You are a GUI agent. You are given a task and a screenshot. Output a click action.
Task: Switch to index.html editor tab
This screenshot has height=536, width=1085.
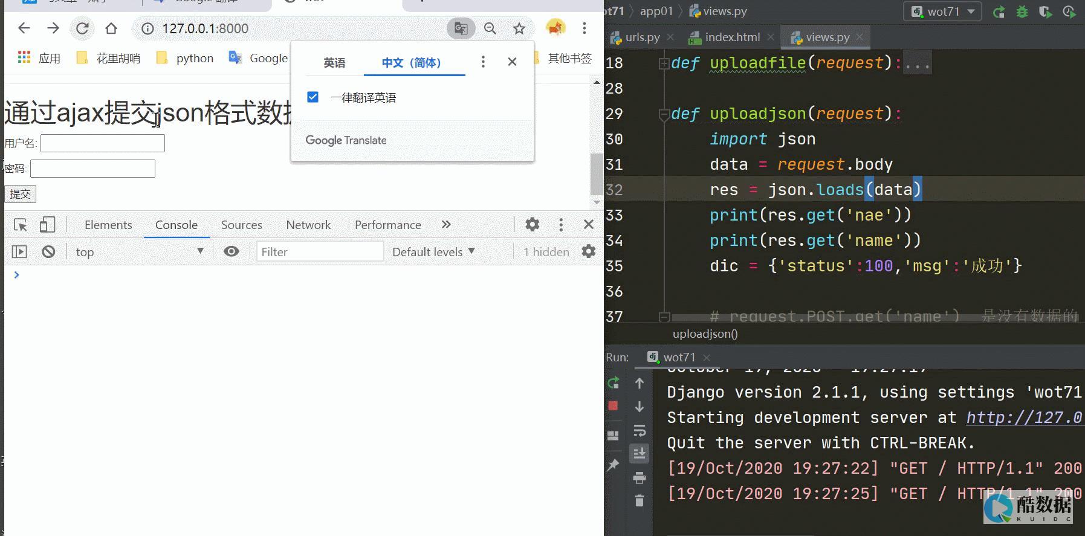click(x=731, y=37)
